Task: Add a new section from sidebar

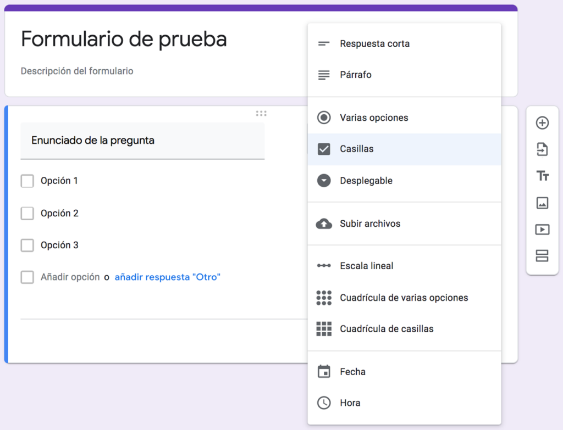Action: pos(542,256)
